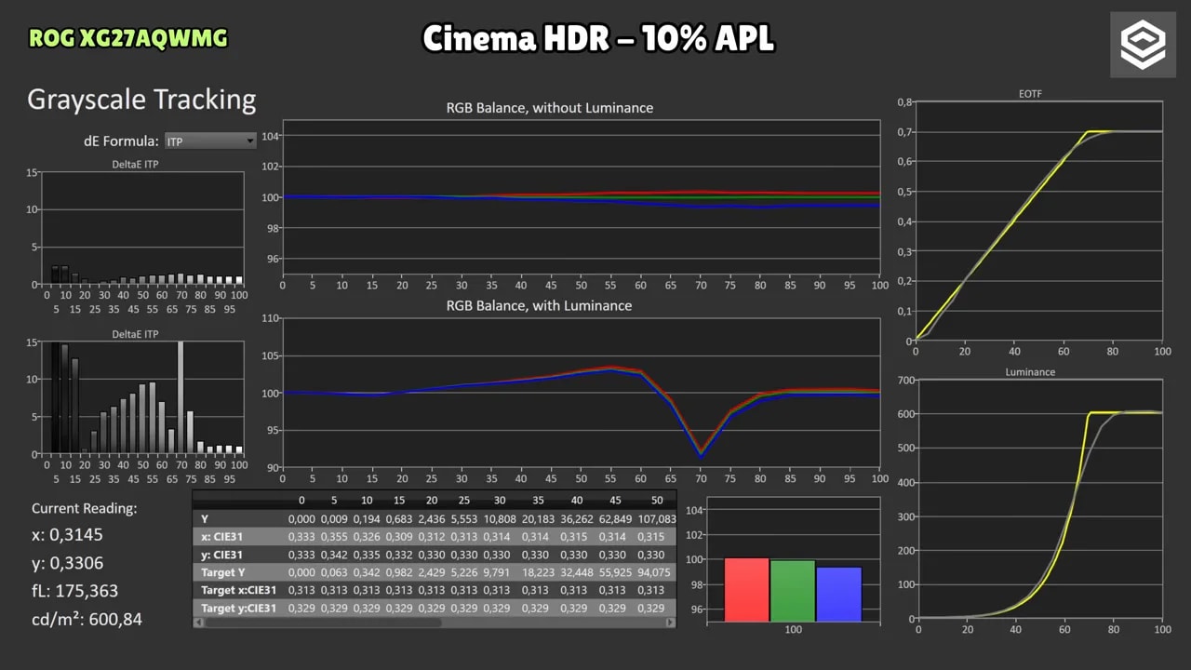
Task: Click the channel logo icon in top-right corner
Action: [x=1142, y=45]
